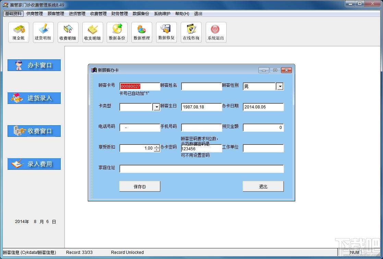Click the 办卡密码 password field
The height and width of the screenshot is (259, 383).
[x=202, y=148]
